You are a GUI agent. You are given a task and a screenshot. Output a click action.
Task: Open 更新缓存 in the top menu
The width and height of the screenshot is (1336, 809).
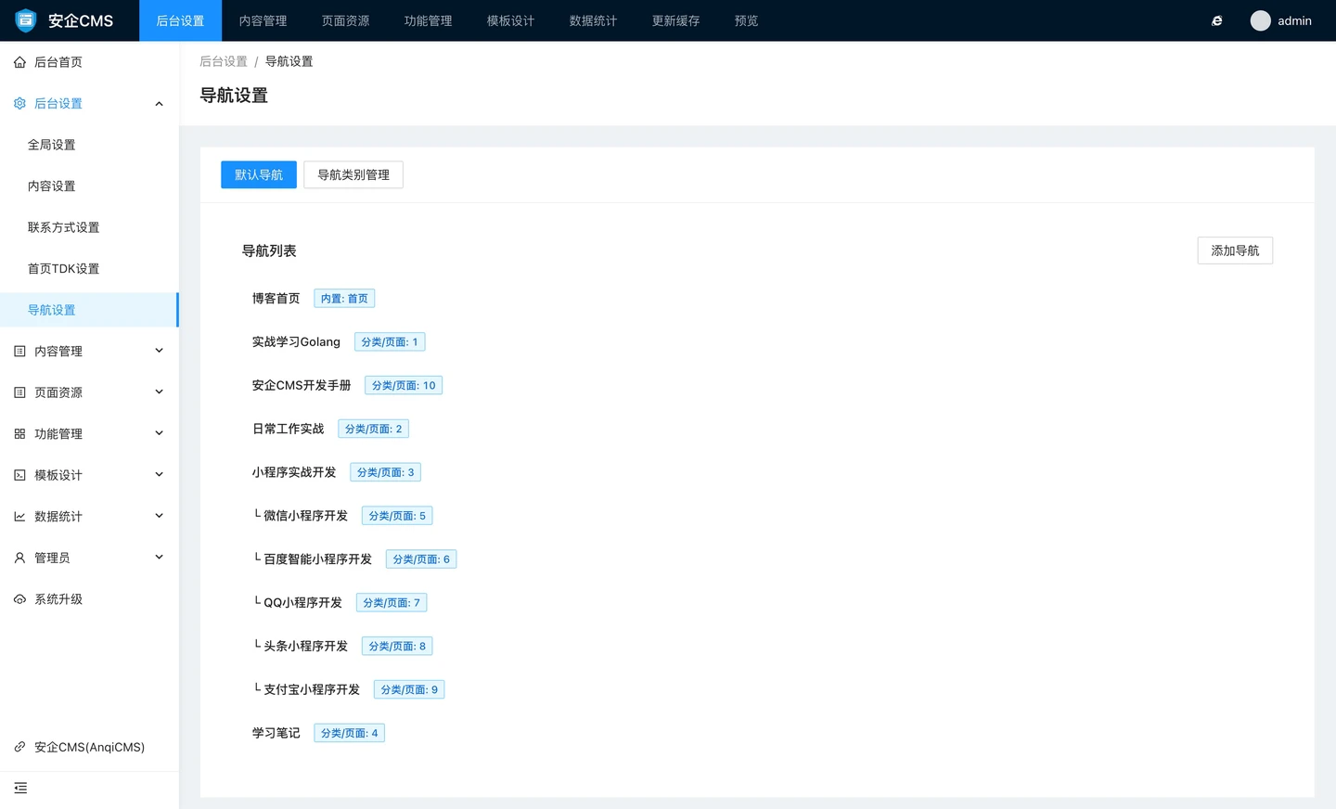coord(675,20)
